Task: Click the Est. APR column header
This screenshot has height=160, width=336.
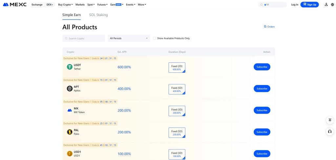Action: click(122, 52)
